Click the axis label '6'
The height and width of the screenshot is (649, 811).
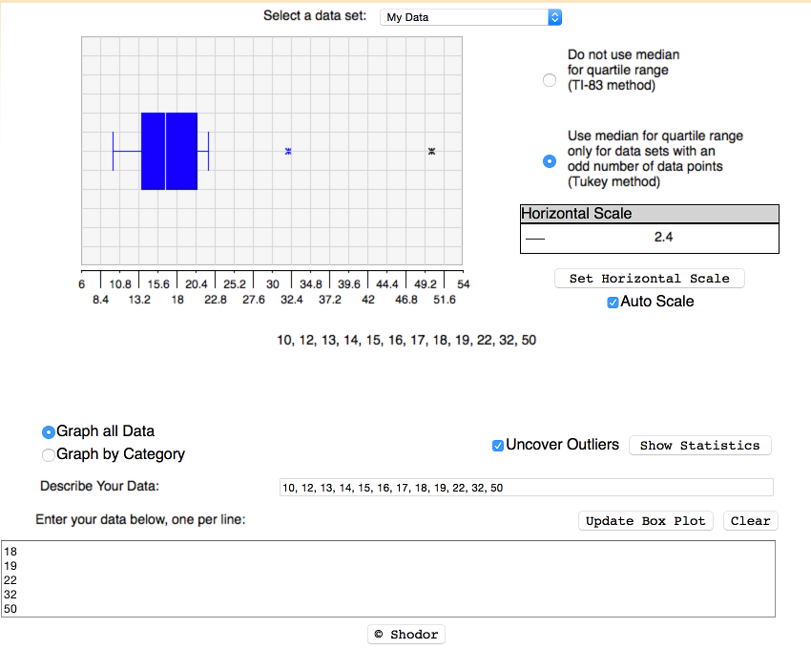coord(82,284)
